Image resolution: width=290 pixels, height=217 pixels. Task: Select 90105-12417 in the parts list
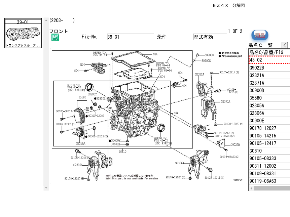(x=269, y=143)
